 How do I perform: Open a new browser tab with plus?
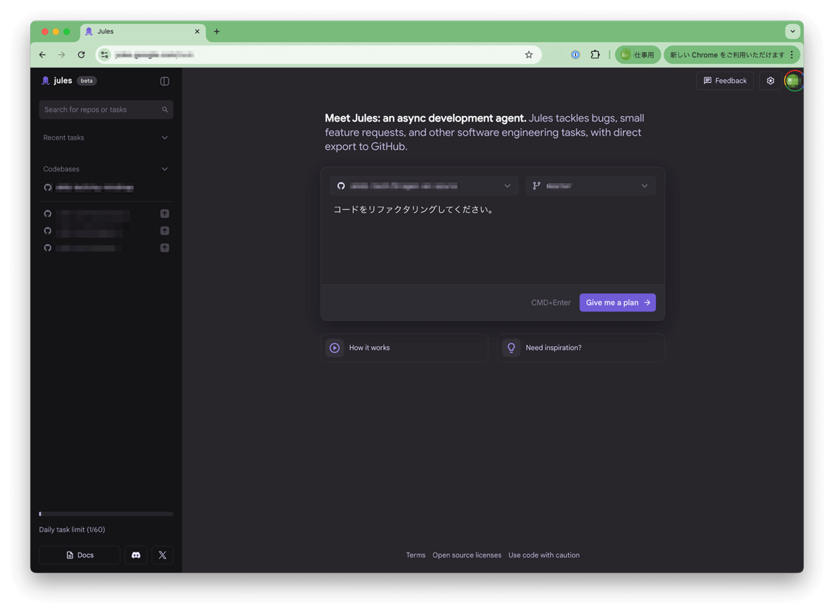point(217,31)
